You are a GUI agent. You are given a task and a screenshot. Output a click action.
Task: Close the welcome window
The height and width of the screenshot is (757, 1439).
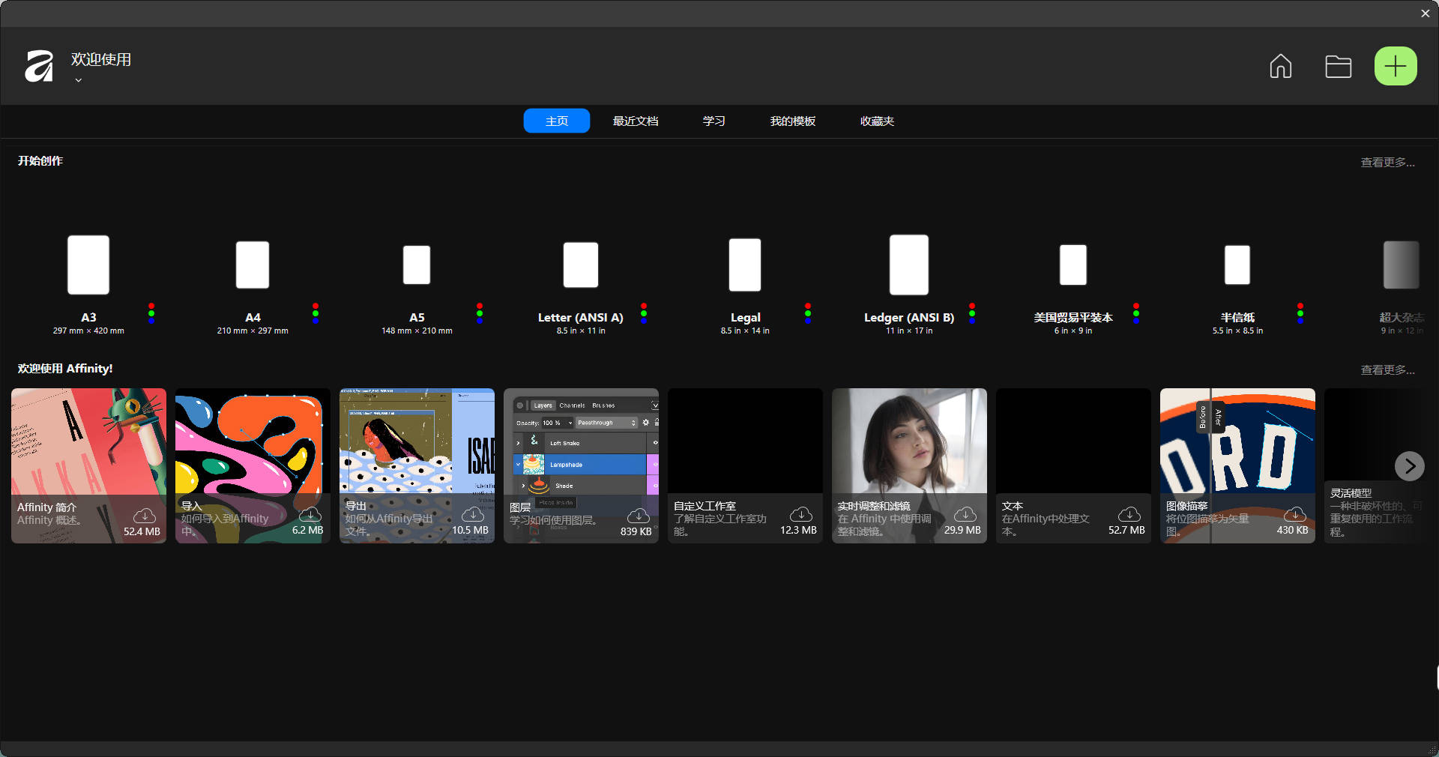click(1425, 13)
